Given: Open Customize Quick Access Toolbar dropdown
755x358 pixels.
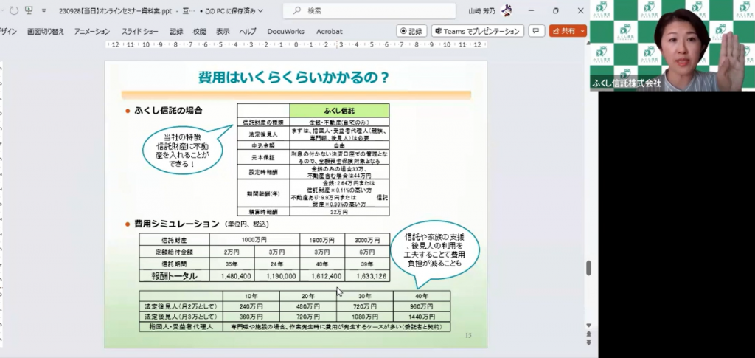Looking at the screenshot, I should 44,10.
